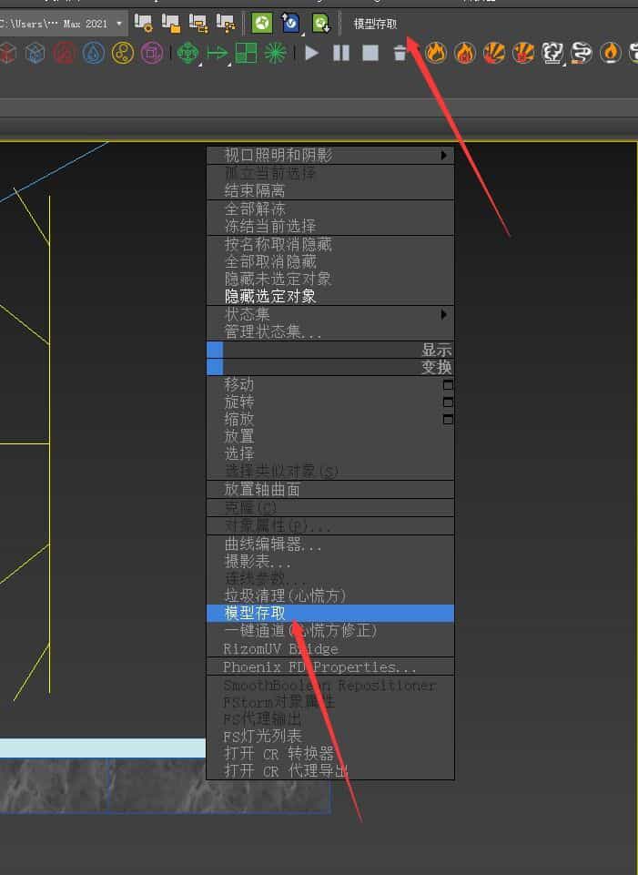Image resolution: width=638 pixels, height=875 pixels.
Task: Click the green checkered grid icon
Action: (x=246, y=54)
